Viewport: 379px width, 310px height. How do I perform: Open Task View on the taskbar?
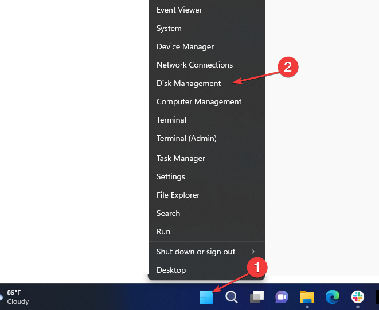[257, 297]
